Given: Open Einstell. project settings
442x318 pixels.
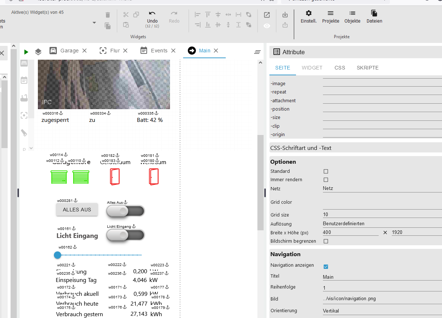Looking at the screenshot, I should 308,17.
